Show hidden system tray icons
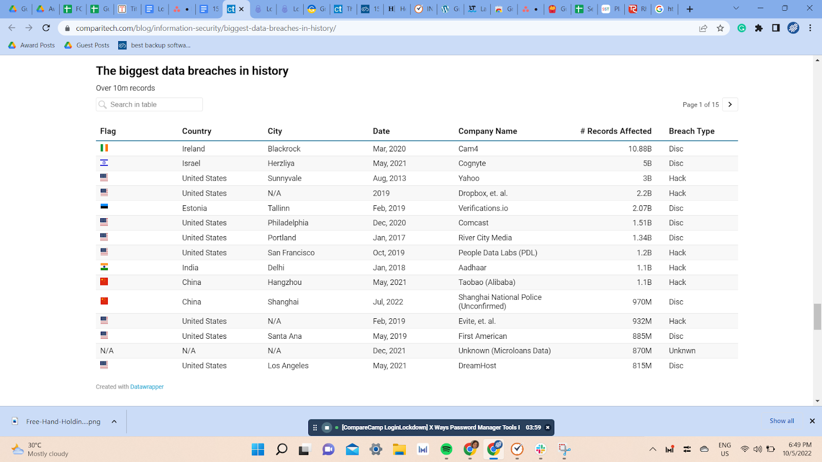The width and height of the screenshot is (822, 462). click(x=652, y=449)
